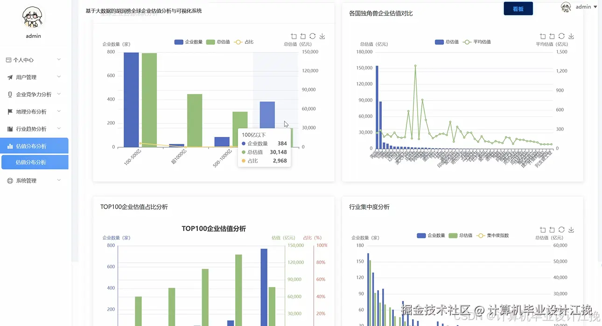Click tallest blue bar in 各国独角兽 chart
The width and height of the screenshot is (602, 326).
point(377,107)
